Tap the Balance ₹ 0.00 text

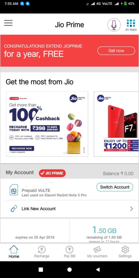click(x=118, y=173)
